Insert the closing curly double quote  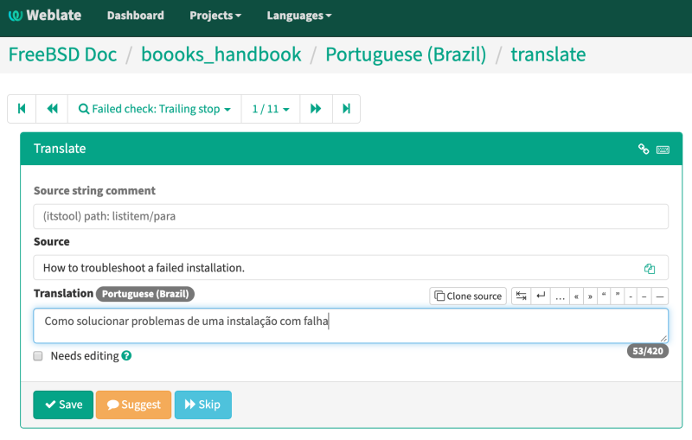(x=618, y=297)
